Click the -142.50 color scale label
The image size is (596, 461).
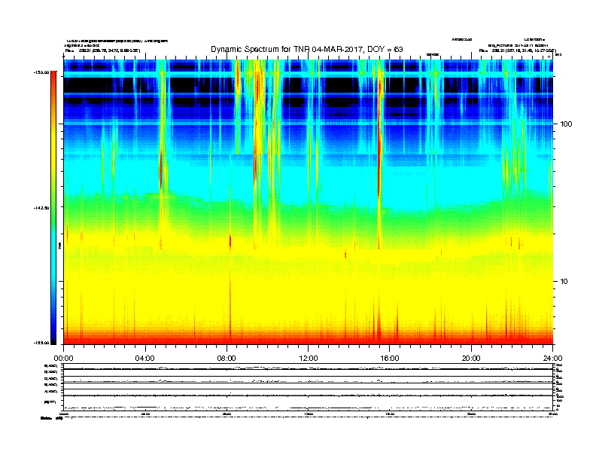point(41,208)
